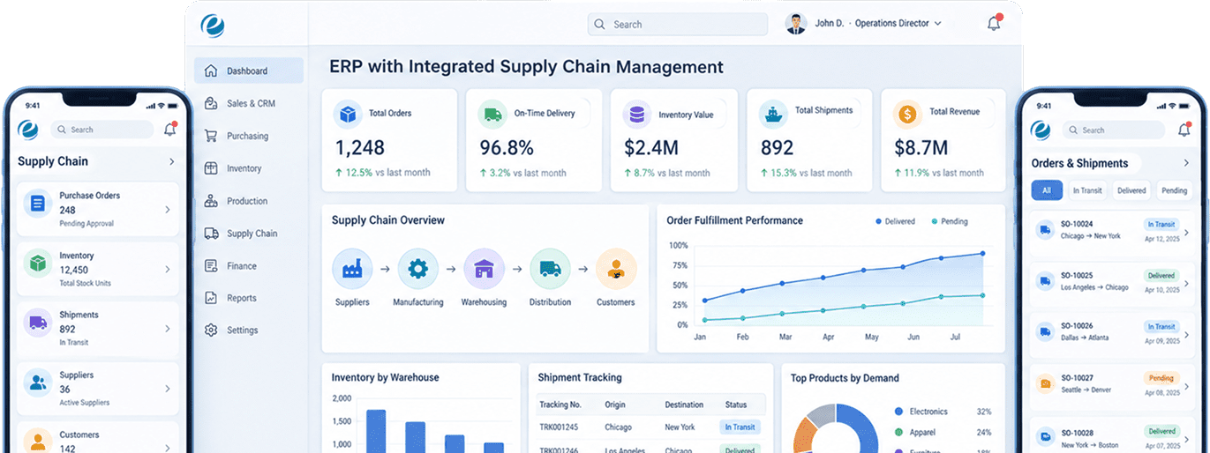Click the Tracking No. column header
The image size is (1210, 453).
(560, 405)
